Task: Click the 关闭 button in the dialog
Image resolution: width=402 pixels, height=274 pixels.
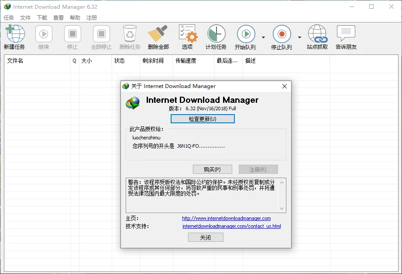Action: click(x=206, y=237)
